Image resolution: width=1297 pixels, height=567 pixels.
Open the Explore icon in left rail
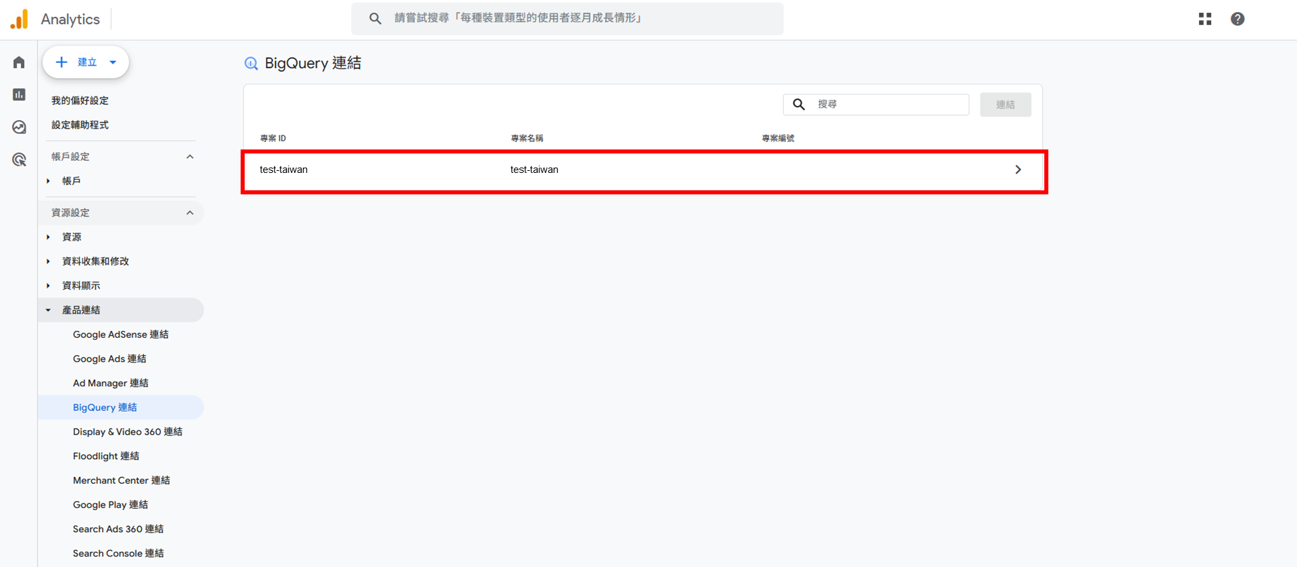point(19,127)
